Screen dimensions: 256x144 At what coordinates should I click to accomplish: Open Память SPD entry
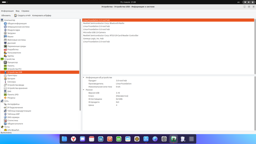coord(13,94)
